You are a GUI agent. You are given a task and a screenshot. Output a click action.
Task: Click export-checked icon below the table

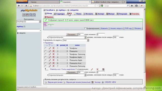103,69
